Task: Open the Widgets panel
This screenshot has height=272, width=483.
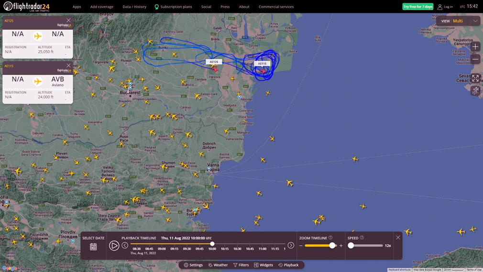Action: coord(263,265)
